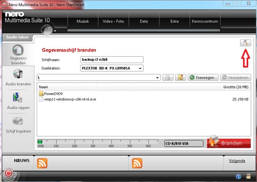Click the icon beside the help button

249,176
